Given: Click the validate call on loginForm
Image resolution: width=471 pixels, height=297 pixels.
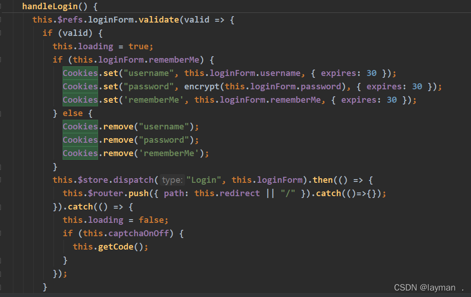Looking at the screenshot, I should coord(158,20).
